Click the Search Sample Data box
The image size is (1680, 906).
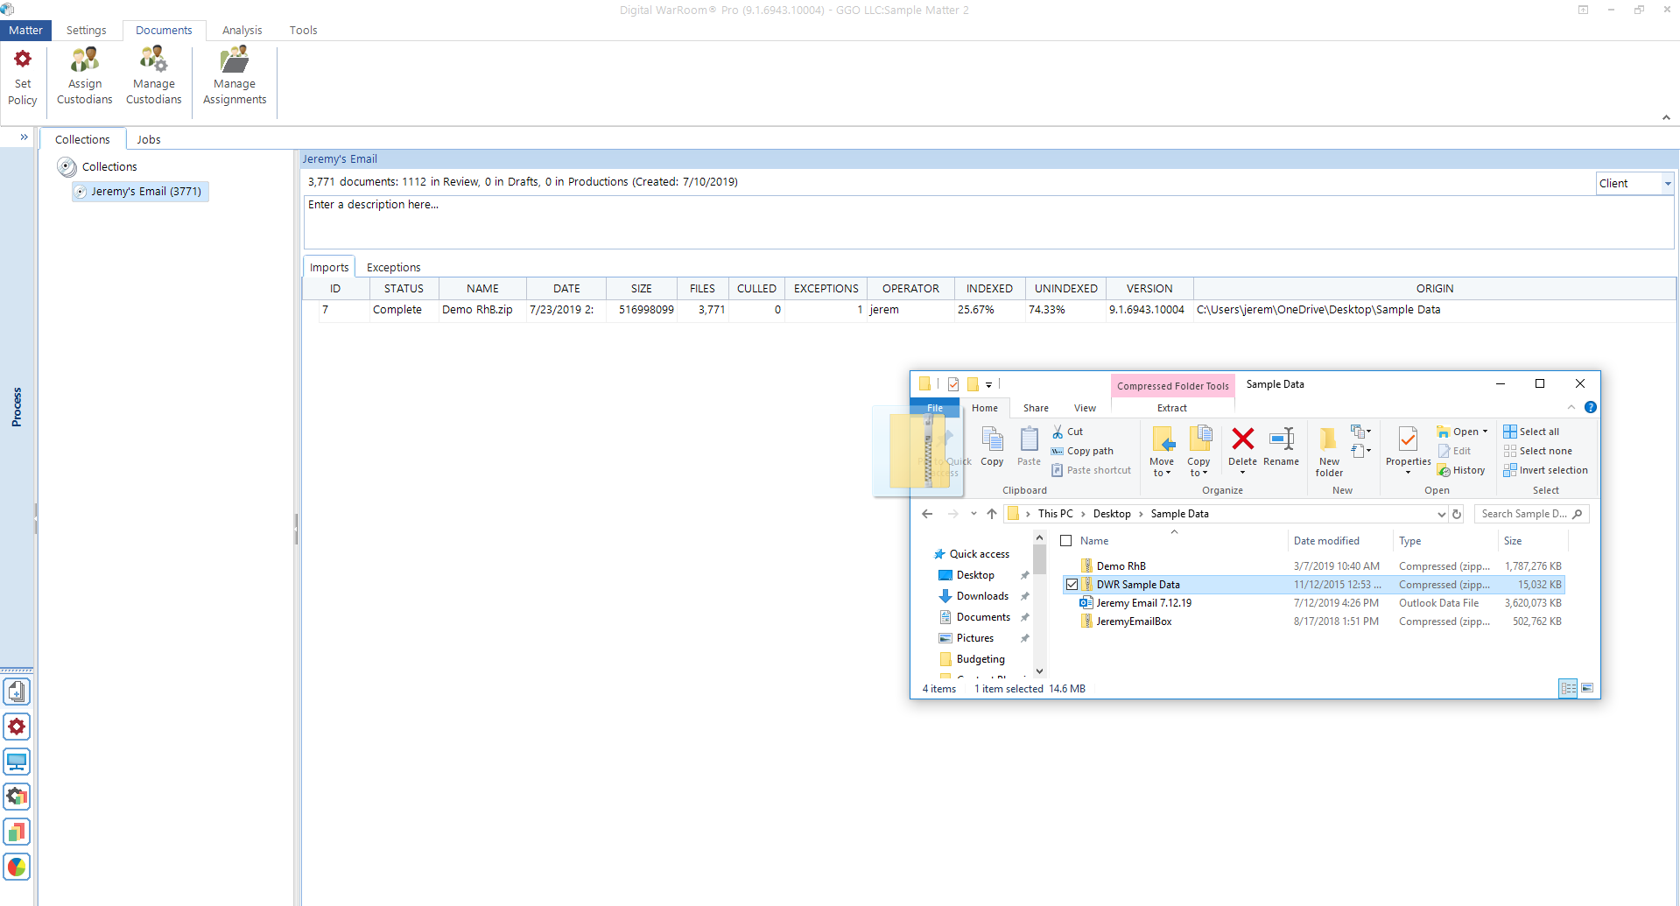tap(1531, 514)
